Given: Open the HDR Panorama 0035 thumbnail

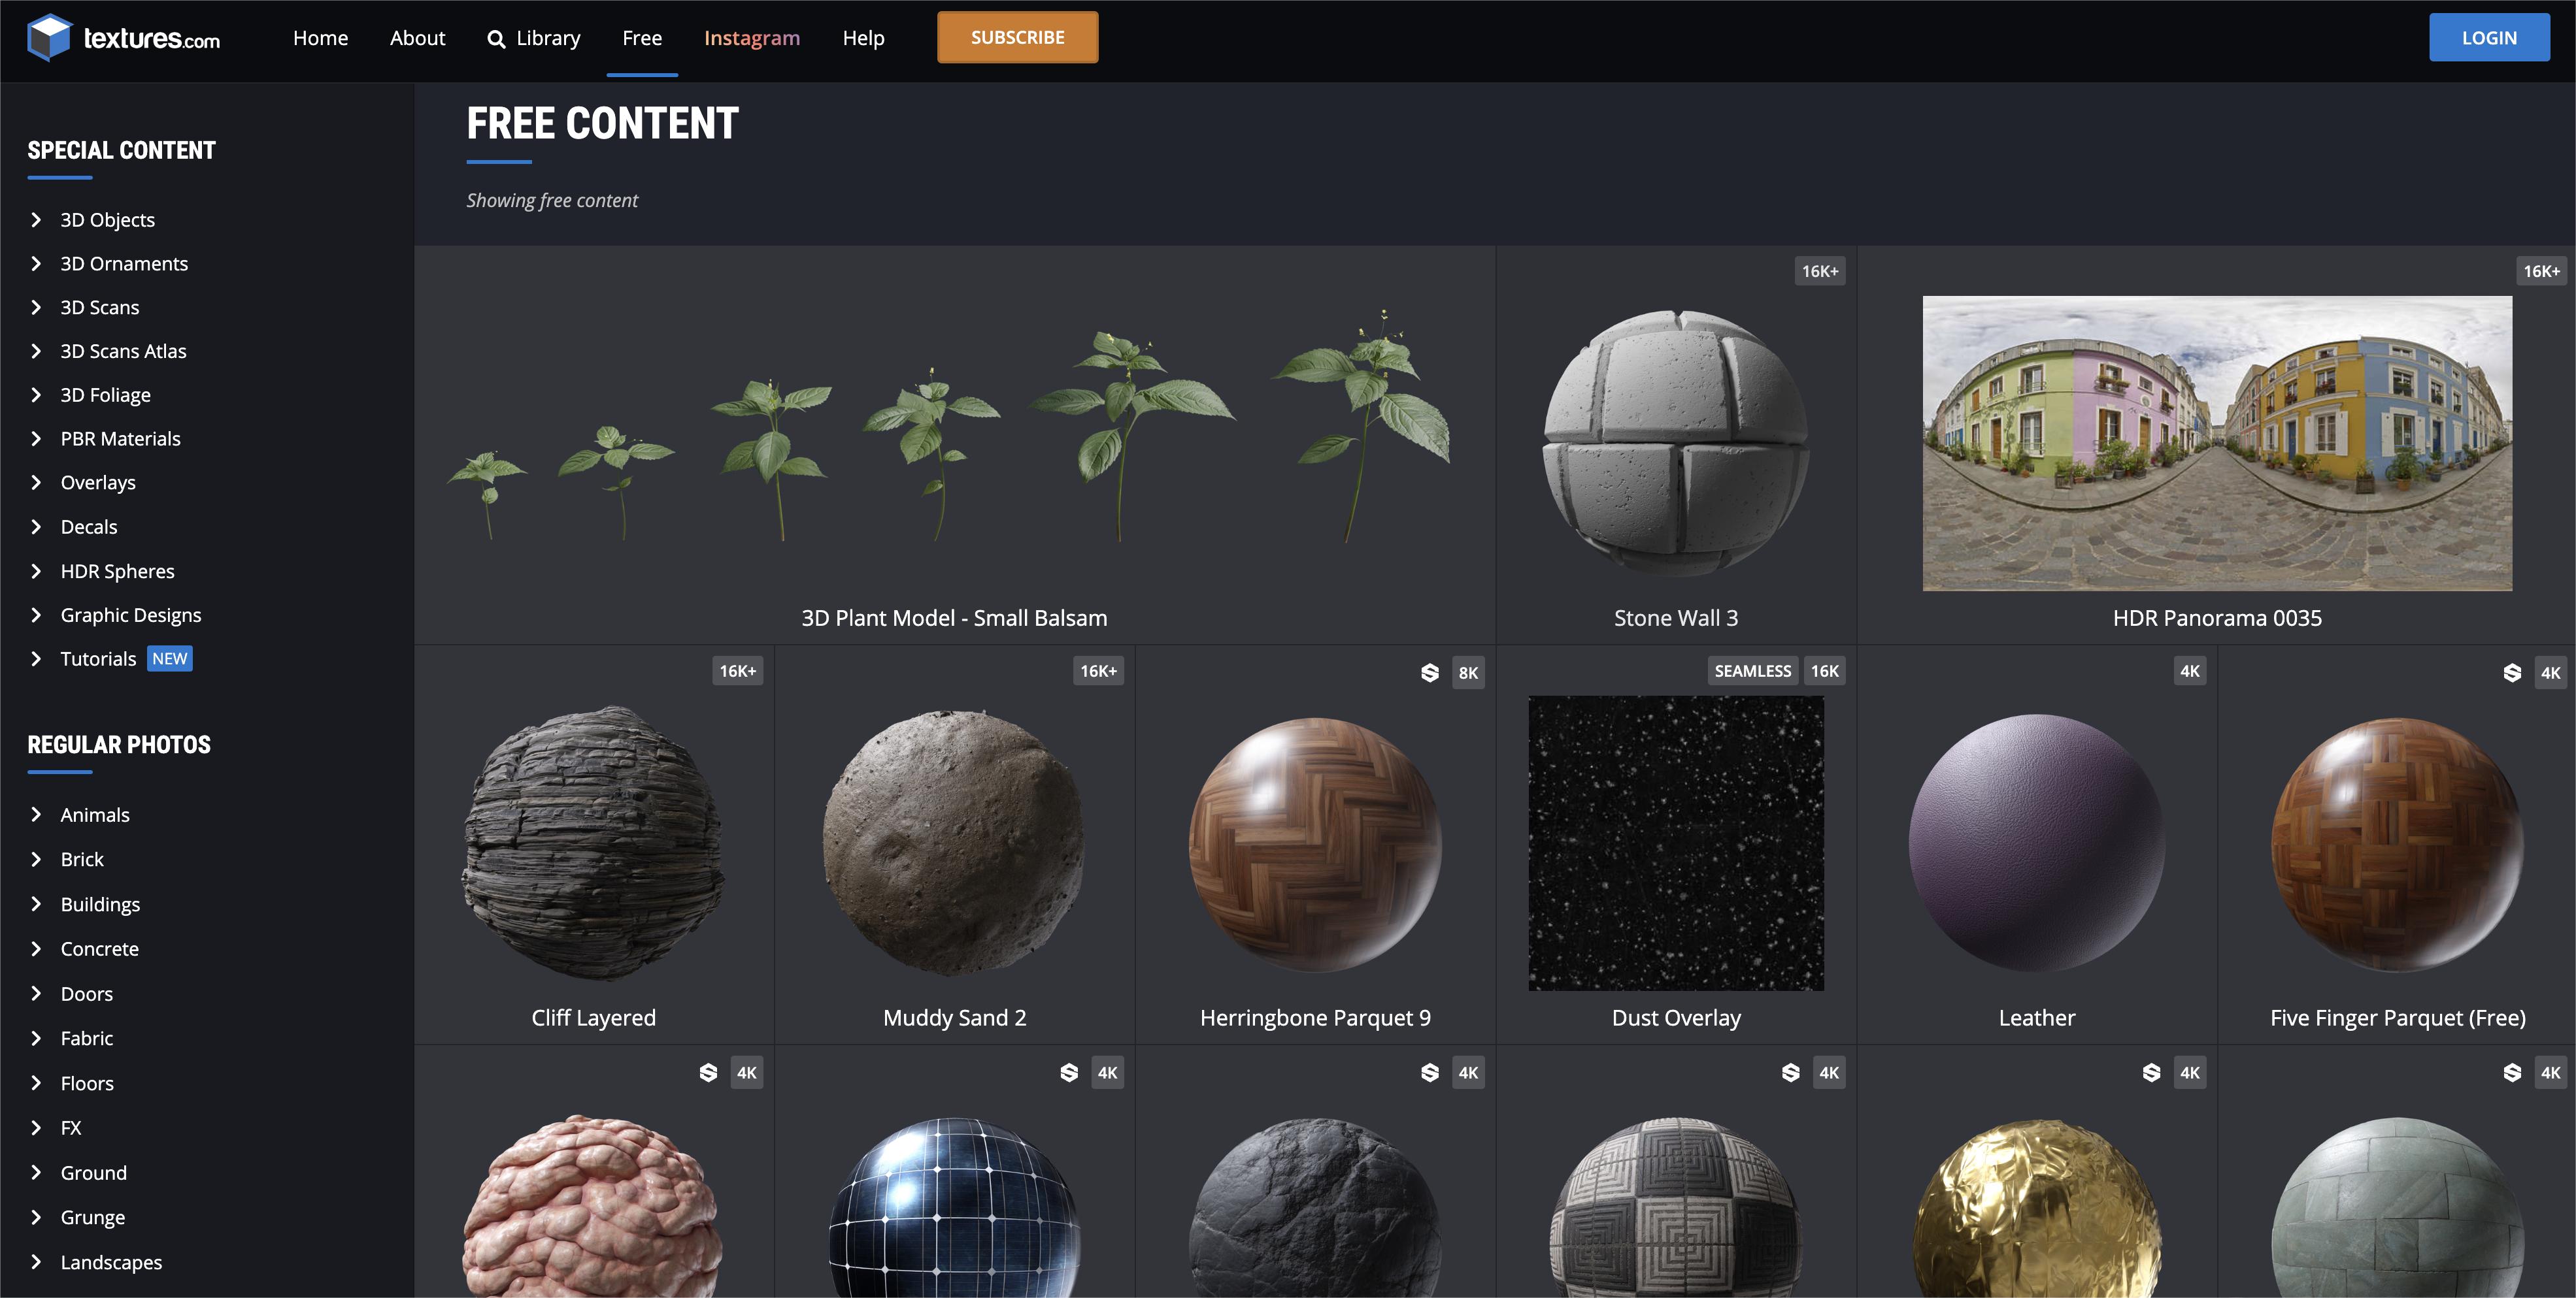Looking at the screenshot, I should pos(2216,443).
